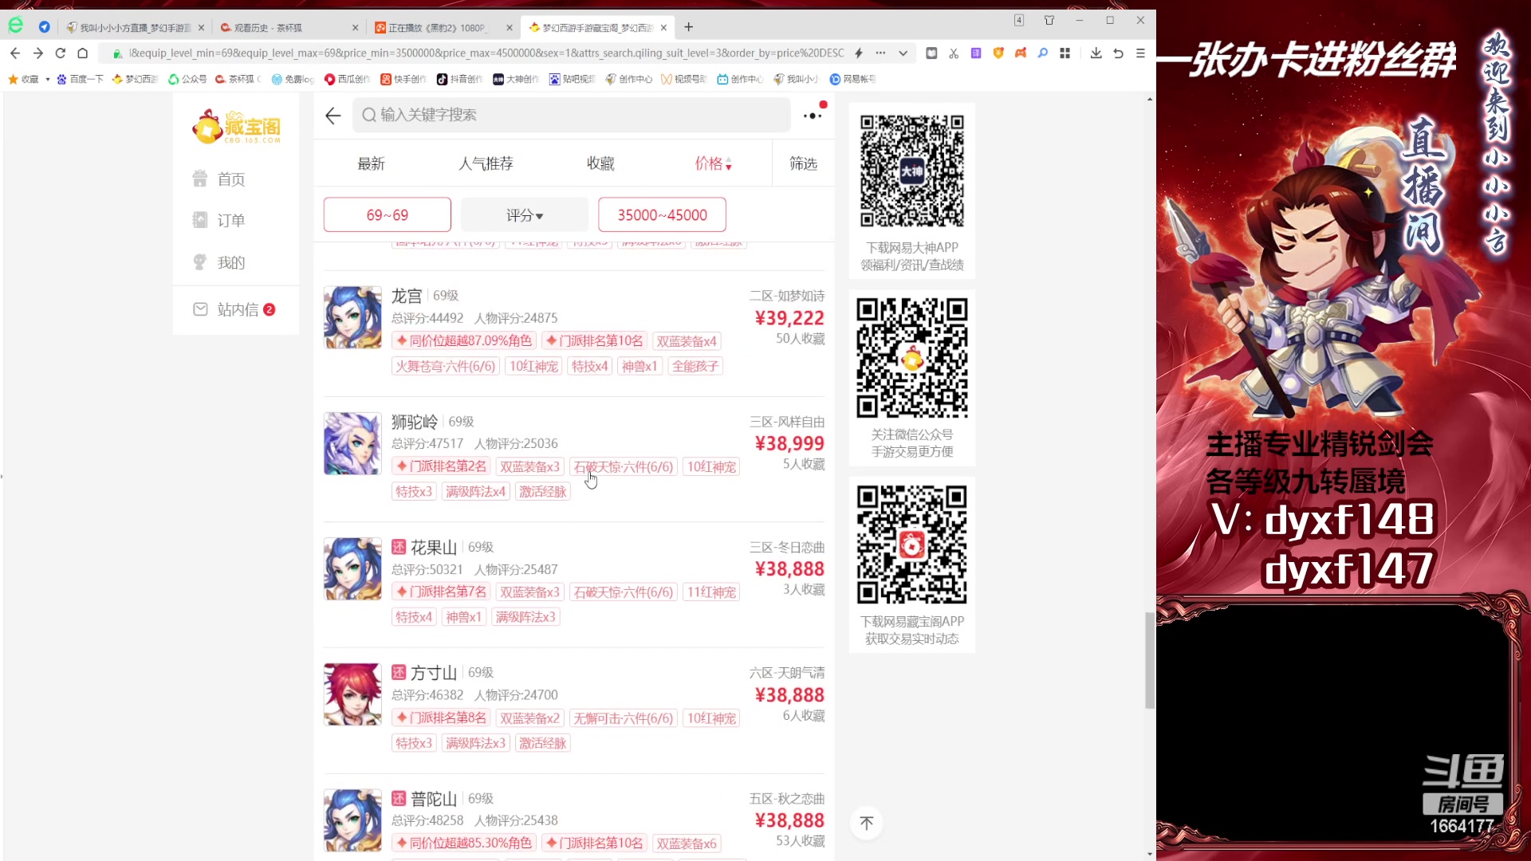Close the 梦幻西游手游藏宝阁 tab

(x=663, y=27)
